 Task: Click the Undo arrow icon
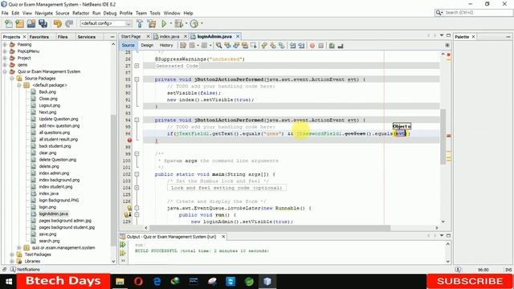pos(58,23)
